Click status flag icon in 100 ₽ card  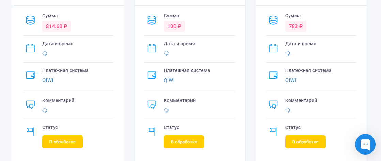point(152,131)
